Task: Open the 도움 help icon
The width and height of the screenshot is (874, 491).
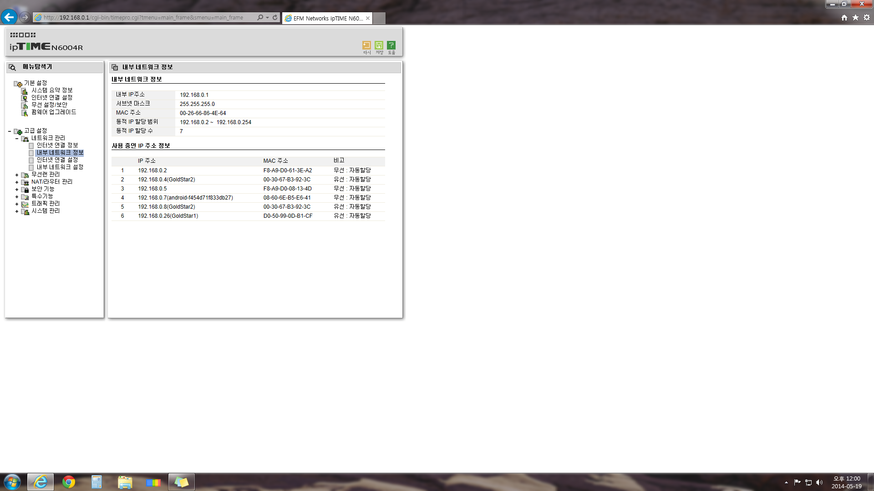Action: click(391, 45)
